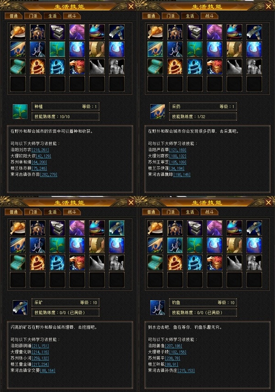This screenshot has height=392, width=275.
Task: Select the sprout planting icon in 采药 panel grid
Action: click(x=195, y=49)
